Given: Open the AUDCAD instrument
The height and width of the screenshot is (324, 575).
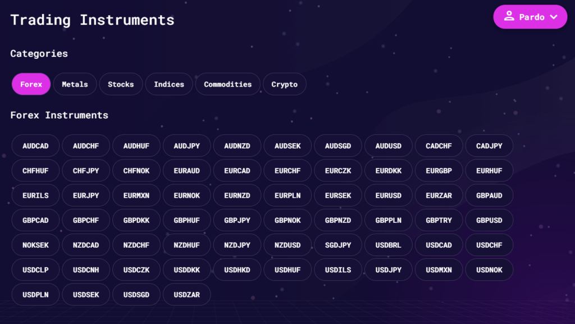Looking at the screenshot, I should [x=35, y=145].
